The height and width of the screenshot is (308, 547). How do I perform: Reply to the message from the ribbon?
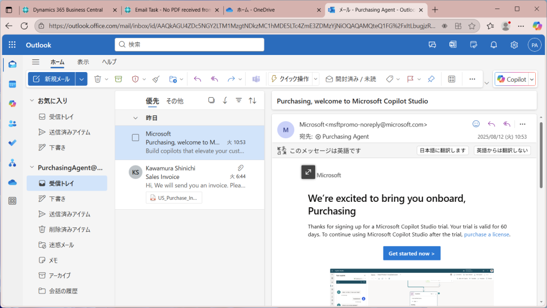tap(198, 79)
